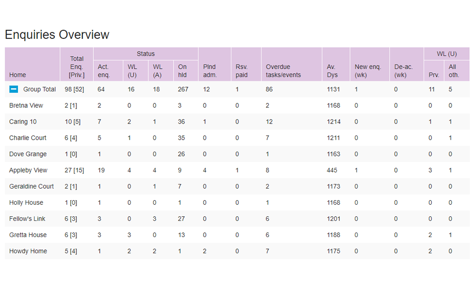
Task: Click Group Total overdue tasks value 86
Action: [x=269, y=89]
